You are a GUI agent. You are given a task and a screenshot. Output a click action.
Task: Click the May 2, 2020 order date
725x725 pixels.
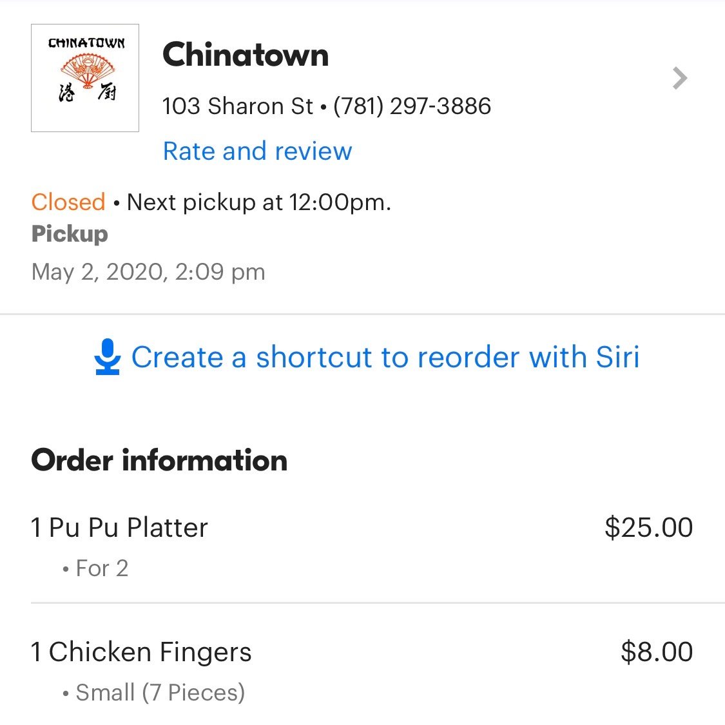point(148,272)
